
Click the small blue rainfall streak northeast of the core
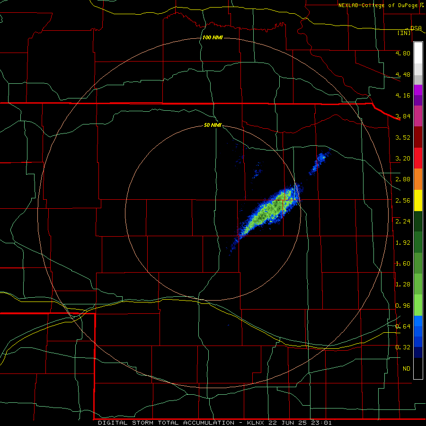pos(320,162)
